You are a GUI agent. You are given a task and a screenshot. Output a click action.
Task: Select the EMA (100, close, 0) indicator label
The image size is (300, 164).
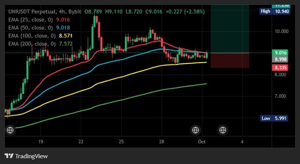click(32, 36)
